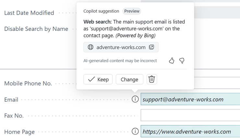Click the info icon beside Email field
Viewport: 240px width, 140px height.
pos(135,99)
